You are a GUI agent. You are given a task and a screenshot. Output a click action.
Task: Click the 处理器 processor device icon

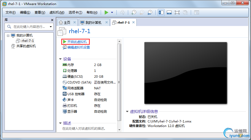click(x=65, y=71)
